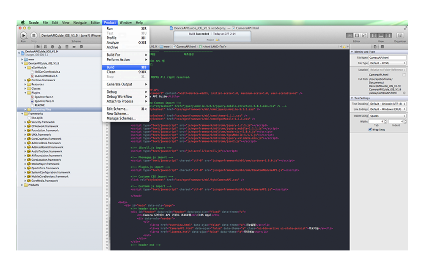The height and width of the screenshot is (267, 427).
Task: Choose Clean from the Product menu
Action: click(x=111, y=72)
